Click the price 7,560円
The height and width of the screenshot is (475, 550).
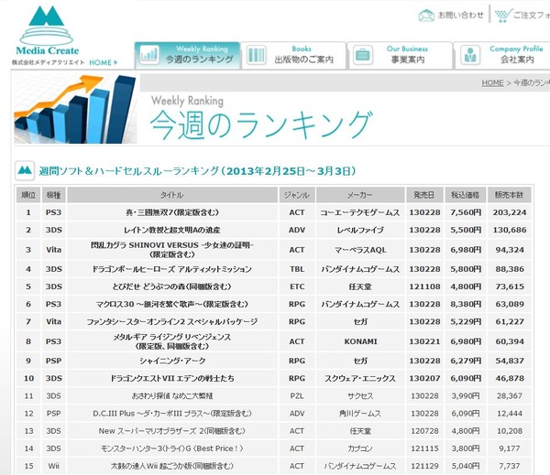(466, 212)
